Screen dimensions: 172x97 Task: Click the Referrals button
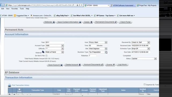(x=49, y=22)
